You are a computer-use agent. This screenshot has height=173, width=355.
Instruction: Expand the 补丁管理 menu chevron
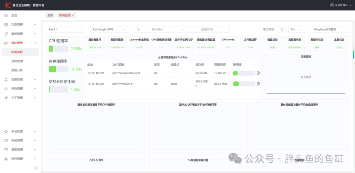click(x=35, y=98)
